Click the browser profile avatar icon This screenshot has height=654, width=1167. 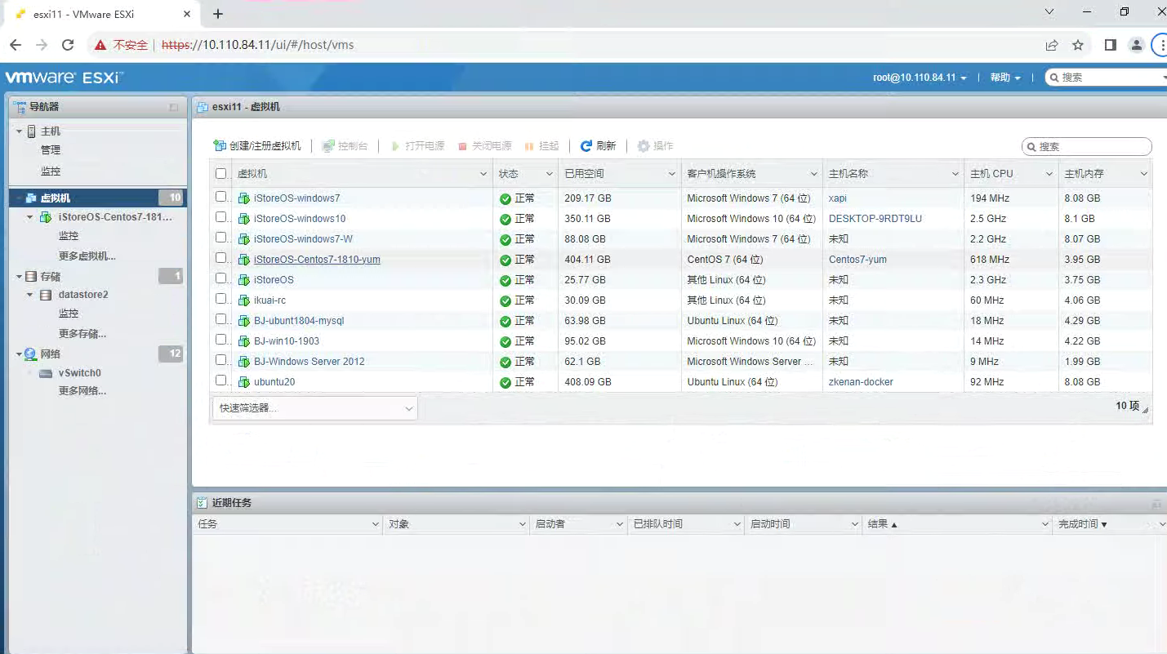click(1136, 45)
